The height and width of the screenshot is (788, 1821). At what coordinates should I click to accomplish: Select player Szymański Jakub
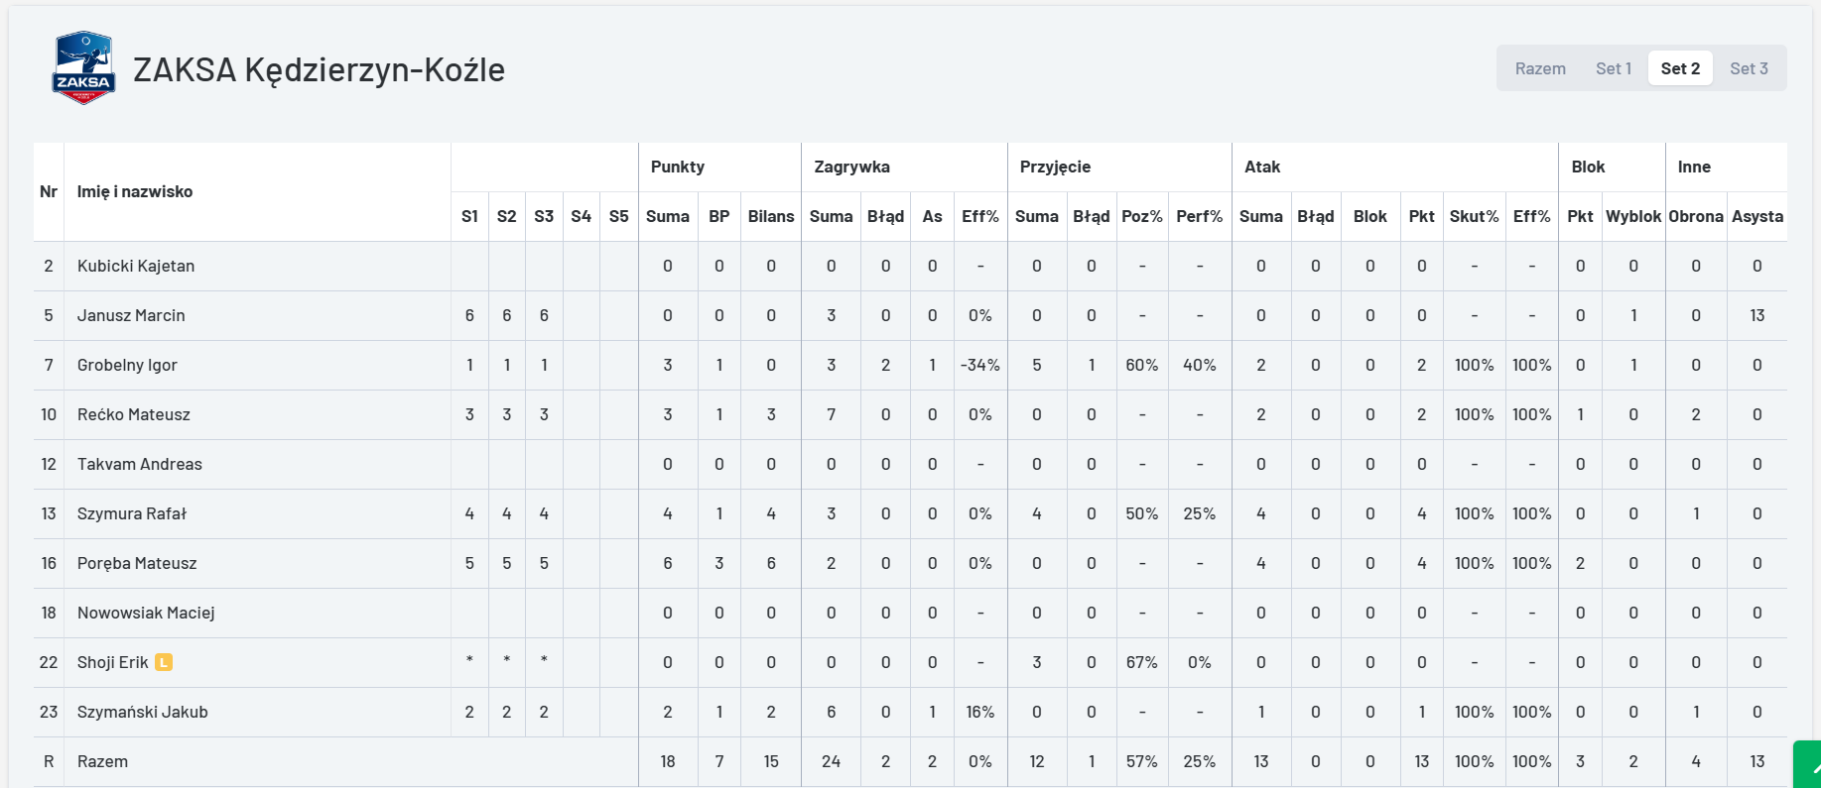143,712
